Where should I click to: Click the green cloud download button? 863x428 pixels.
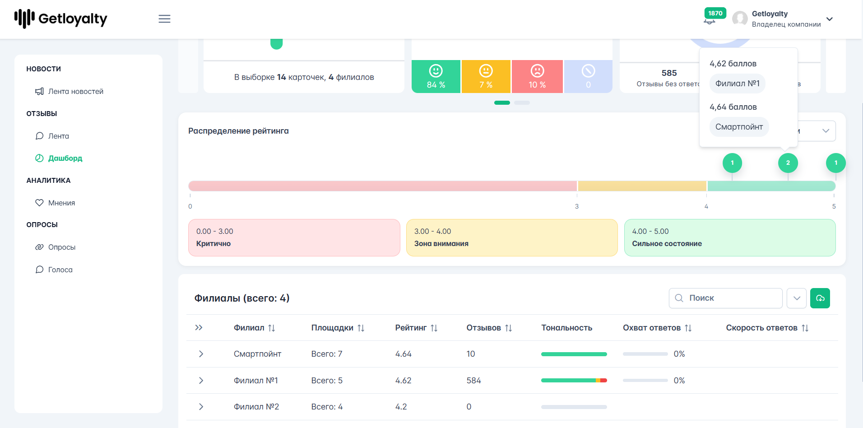pyautogui.click(x=820, y=298)
